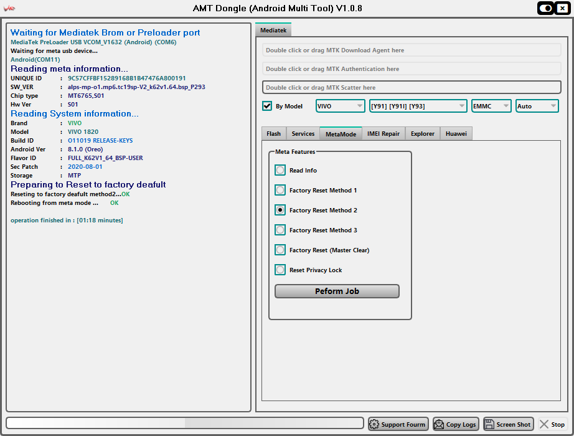This screenshot has height=436, width=574.
Task: Click the Build ID value O11019 RELEASE-KEYS
Action: click(100, 140)
